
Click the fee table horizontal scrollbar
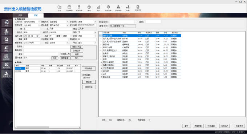[x=48, y=127]
